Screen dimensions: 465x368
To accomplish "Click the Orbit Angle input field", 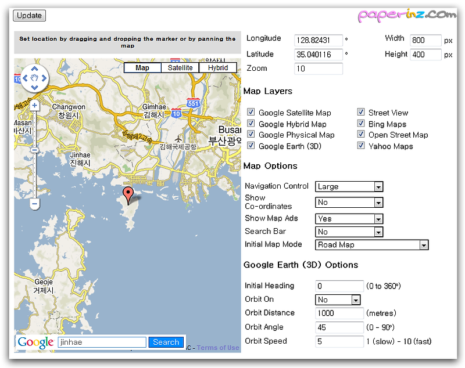I will pos(339,327).
